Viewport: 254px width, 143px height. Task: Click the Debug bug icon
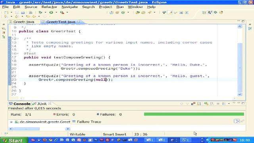(x=40, y=12)
